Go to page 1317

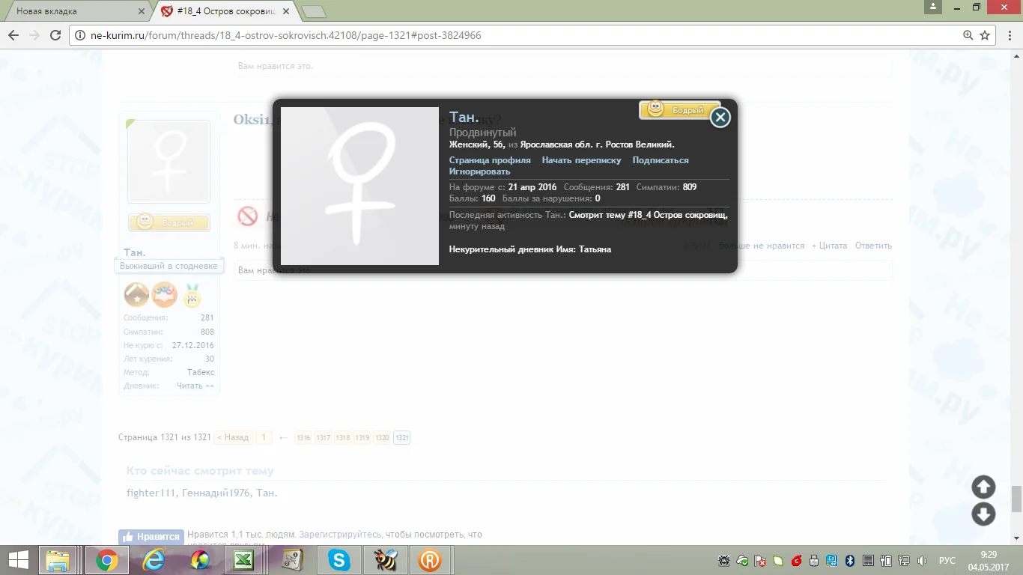tap(323, 437)
